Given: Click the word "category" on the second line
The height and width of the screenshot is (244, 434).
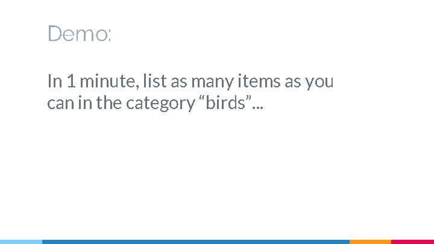Looking at the screenshot, I should tap(160, 103).
